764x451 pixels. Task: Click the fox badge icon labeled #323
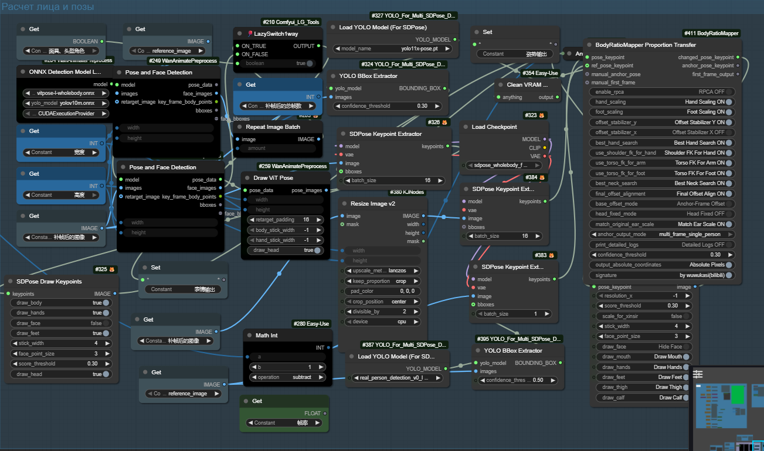[542, 115]
